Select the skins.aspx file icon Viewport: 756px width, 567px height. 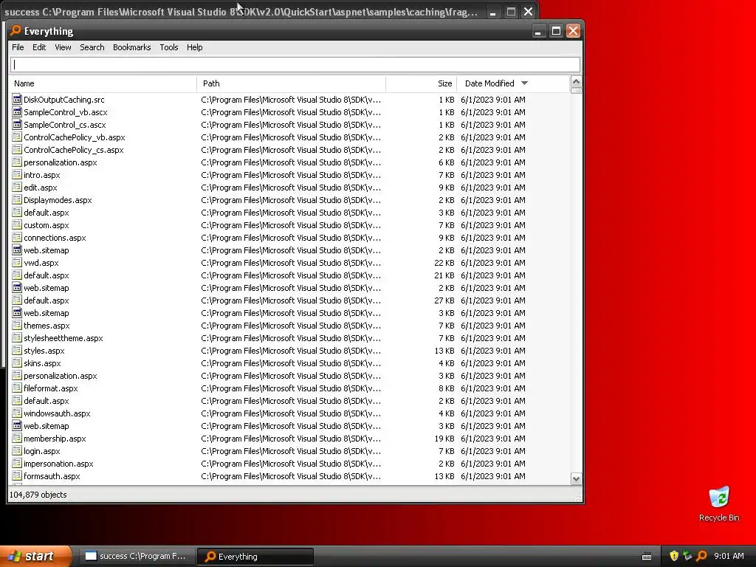(17, 363)
